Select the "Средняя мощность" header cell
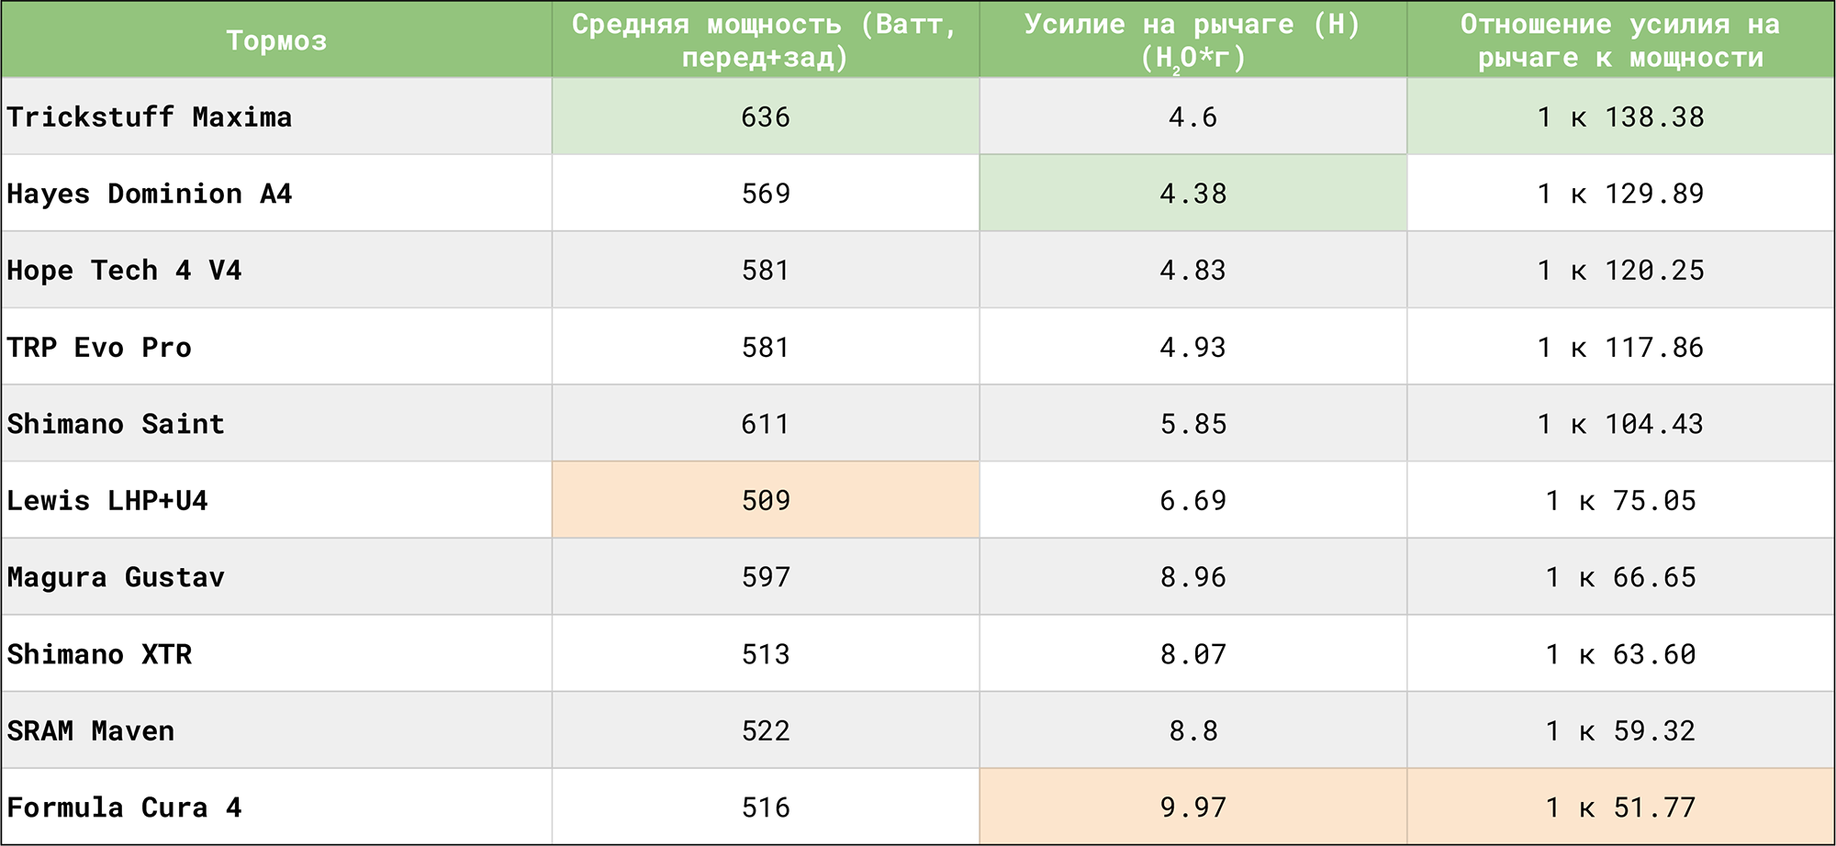This screenshot has height=846, width=1836. (x=765, y=40)
